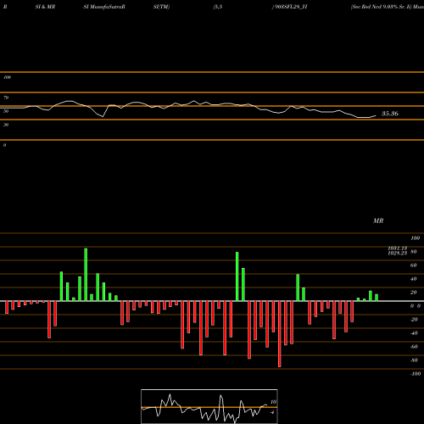The height and width of the screenshot is (424, 424).
Task: Click the price value 1028.23
Action: (x=398, y=254)
